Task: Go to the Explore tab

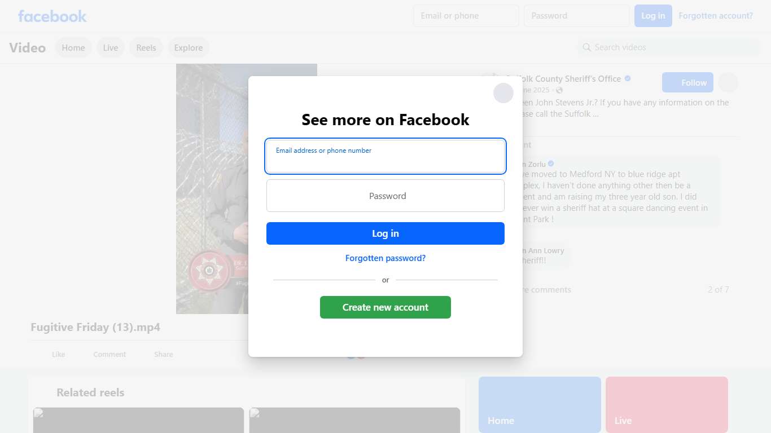Action: pyautogui.click(x=189, y=48)
